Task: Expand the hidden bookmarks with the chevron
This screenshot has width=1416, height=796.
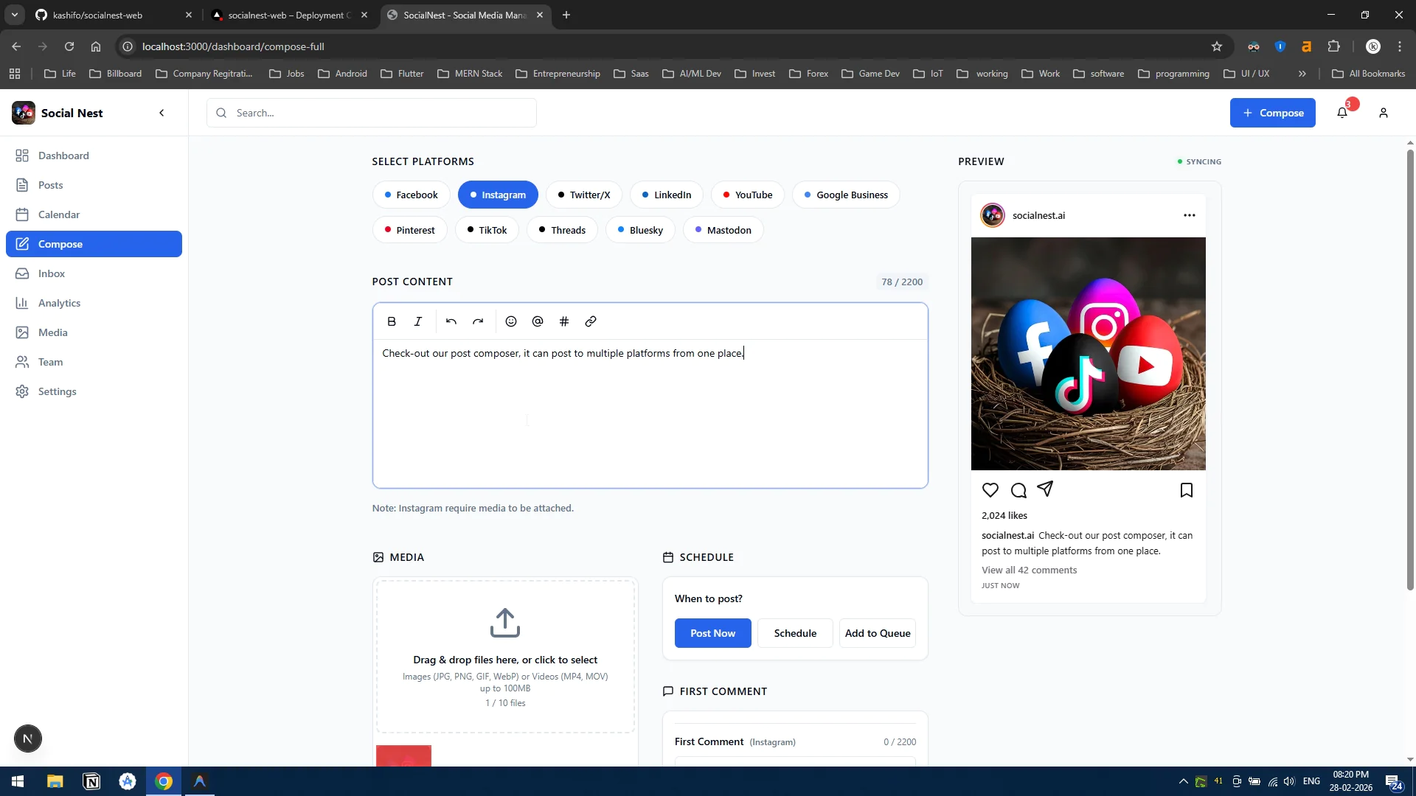Action: 1302,73
